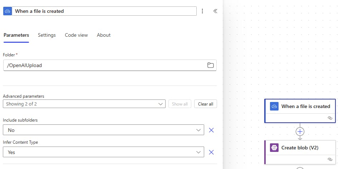Remove the Infer Content Type parameter
Screen dimensions: 344x169
click(211, 152)
